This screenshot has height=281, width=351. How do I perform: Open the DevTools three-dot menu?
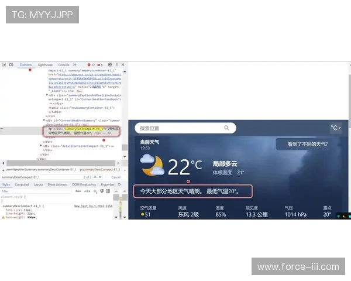(116, 64)
